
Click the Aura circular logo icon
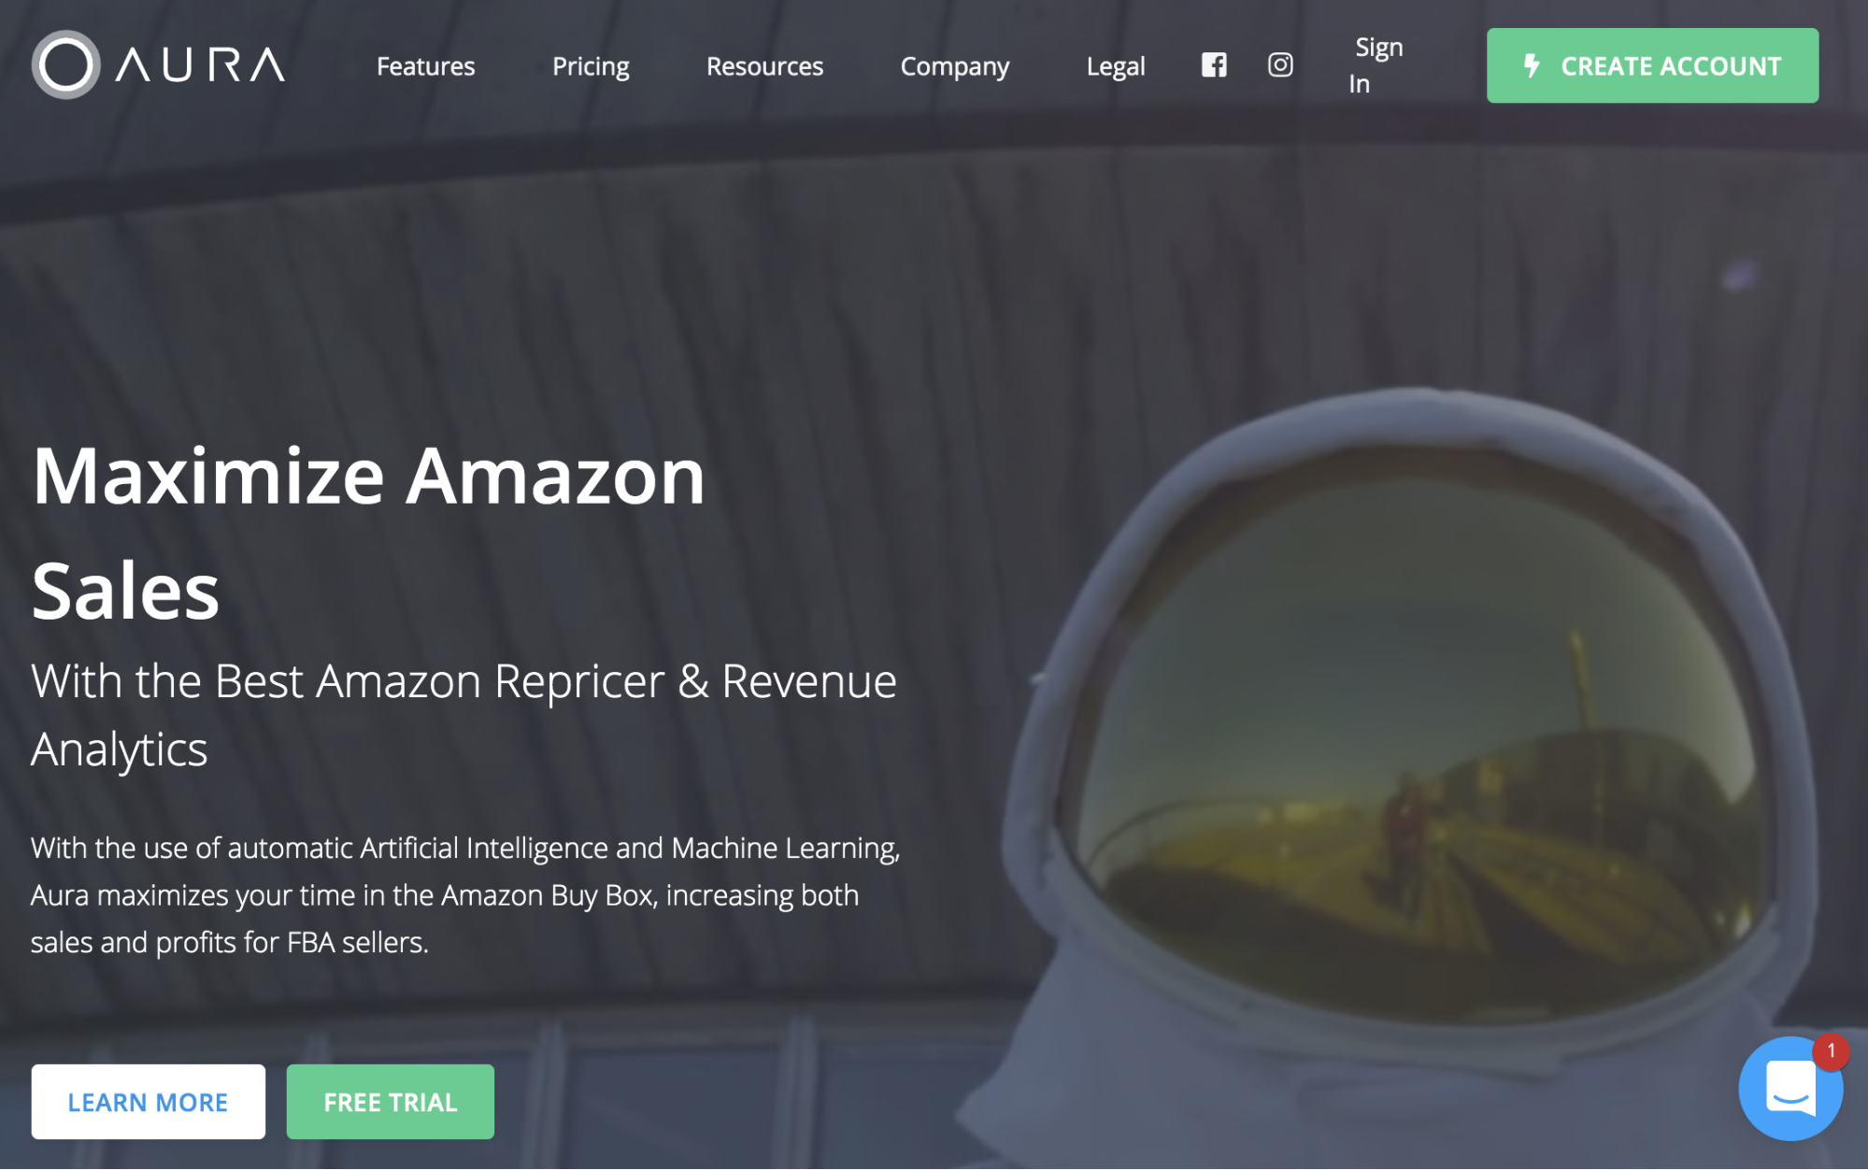pos(65,65)
